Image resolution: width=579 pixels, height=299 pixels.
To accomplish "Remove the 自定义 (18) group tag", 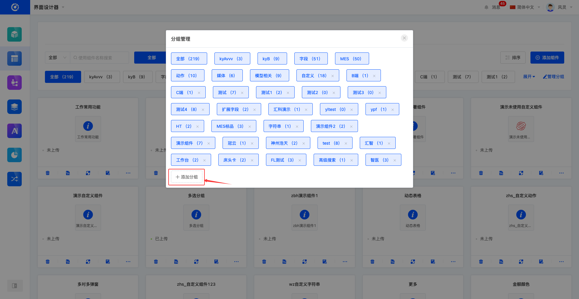I will 333,76.
